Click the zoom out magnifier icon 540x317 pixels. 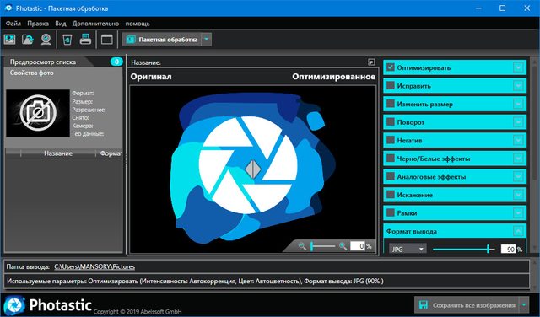pyautogui.click(x=302, y=246)
